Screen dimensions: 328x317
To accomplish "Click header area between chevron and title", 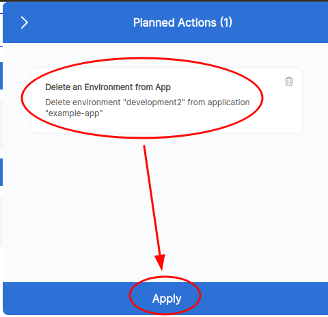I will pyautogui.click(x=81, y=23).
